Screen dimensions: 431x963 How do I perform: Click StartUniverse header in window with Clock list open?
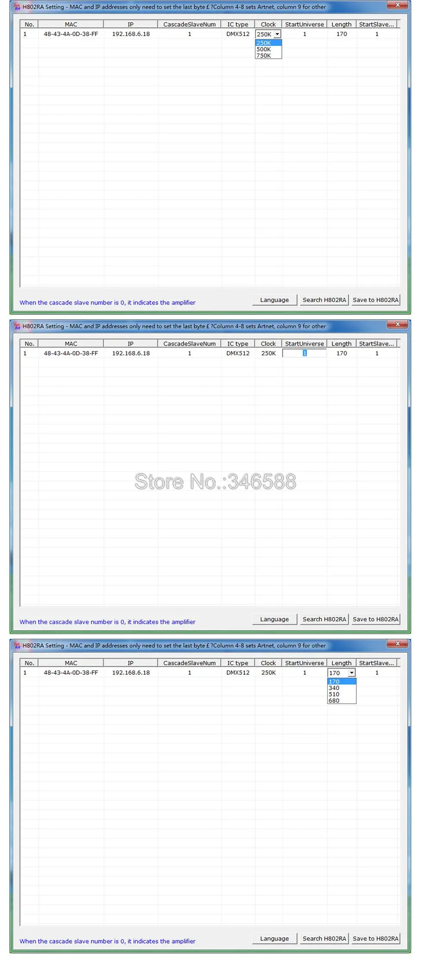[304, 25]
